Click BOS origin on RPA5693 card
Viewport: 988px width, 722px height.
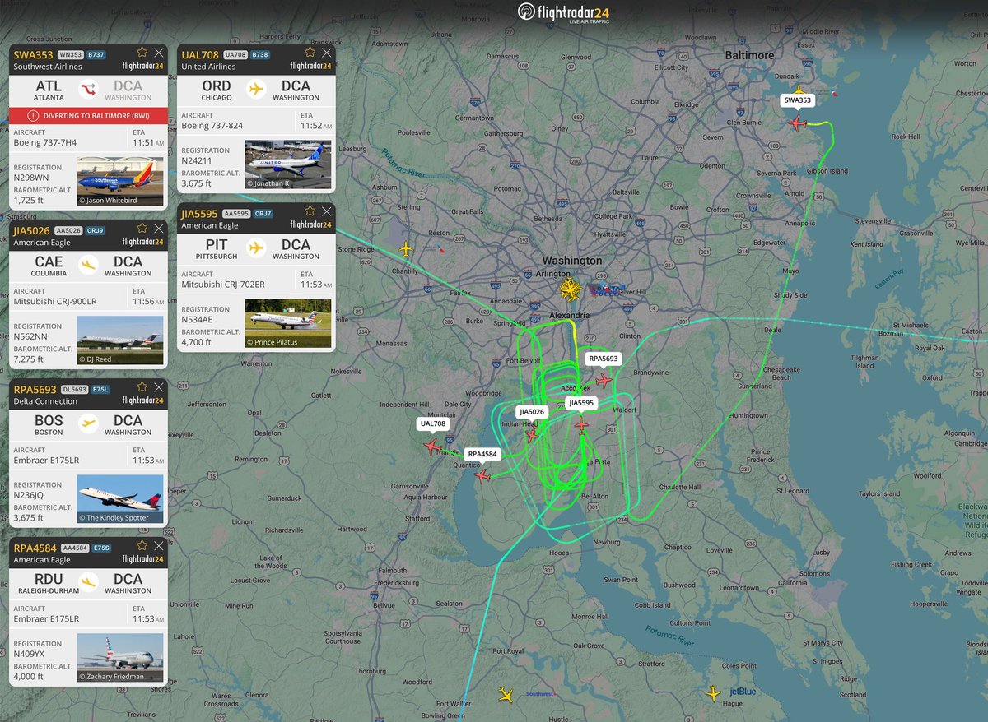coord(49,421)
